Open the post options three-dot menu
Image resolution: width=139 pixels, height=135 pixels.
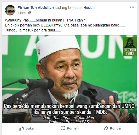click(x=132, y=7)
